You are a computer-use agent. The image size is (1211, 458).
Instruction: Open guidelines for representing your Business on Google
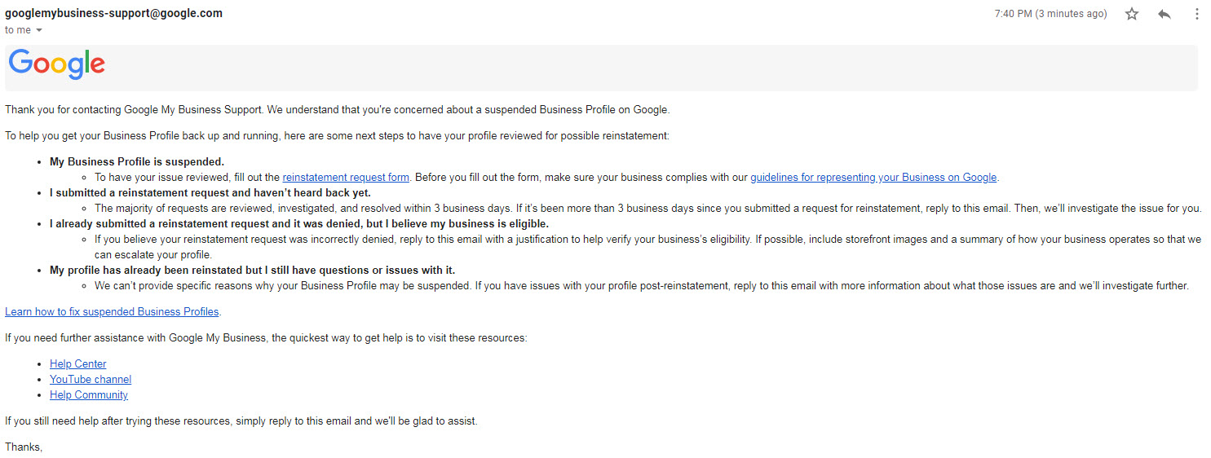[x=873, y=177]
